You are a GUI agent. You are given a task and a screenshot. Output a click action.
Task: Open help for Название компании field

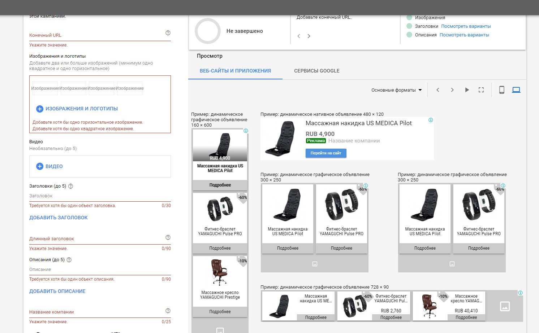[168, 311]
